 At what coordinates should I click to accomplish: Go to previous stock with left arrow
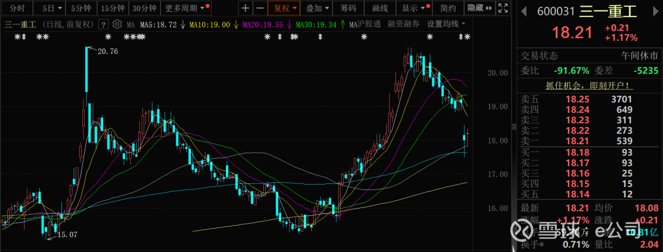(x=524, y=11)
